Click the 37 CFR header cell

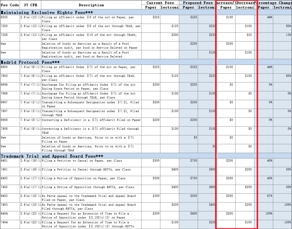(30, 5)
